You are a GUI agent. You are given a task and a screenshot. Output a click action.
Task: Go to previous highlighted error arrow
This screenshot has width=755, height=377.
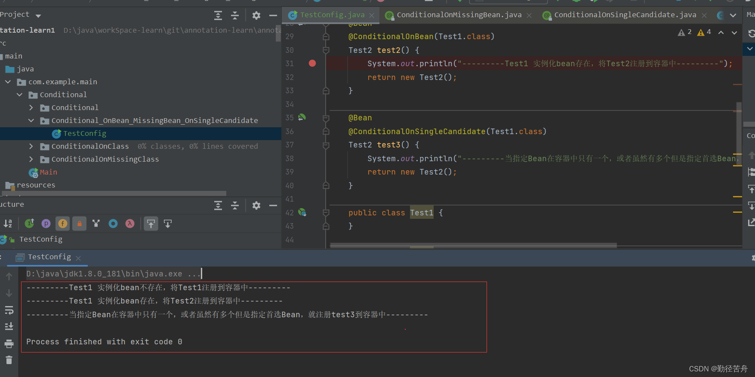[721, 32]
